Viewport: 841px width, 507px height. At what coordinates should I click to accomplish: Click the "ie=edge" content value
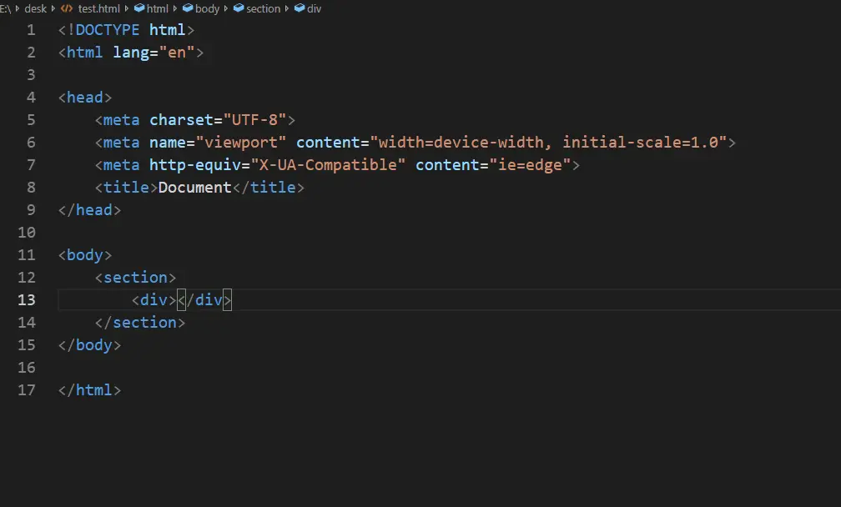point(530,165)
